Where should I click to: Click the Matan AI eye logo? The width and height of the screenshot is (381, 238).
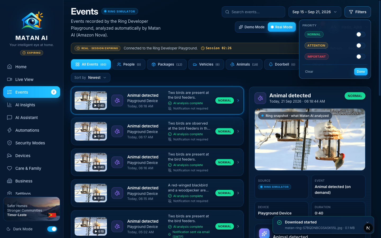(32, 21)
